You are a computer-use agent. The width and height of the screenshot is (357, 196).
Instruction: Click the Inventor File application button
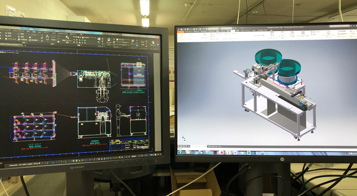click(x=181, y=31)
